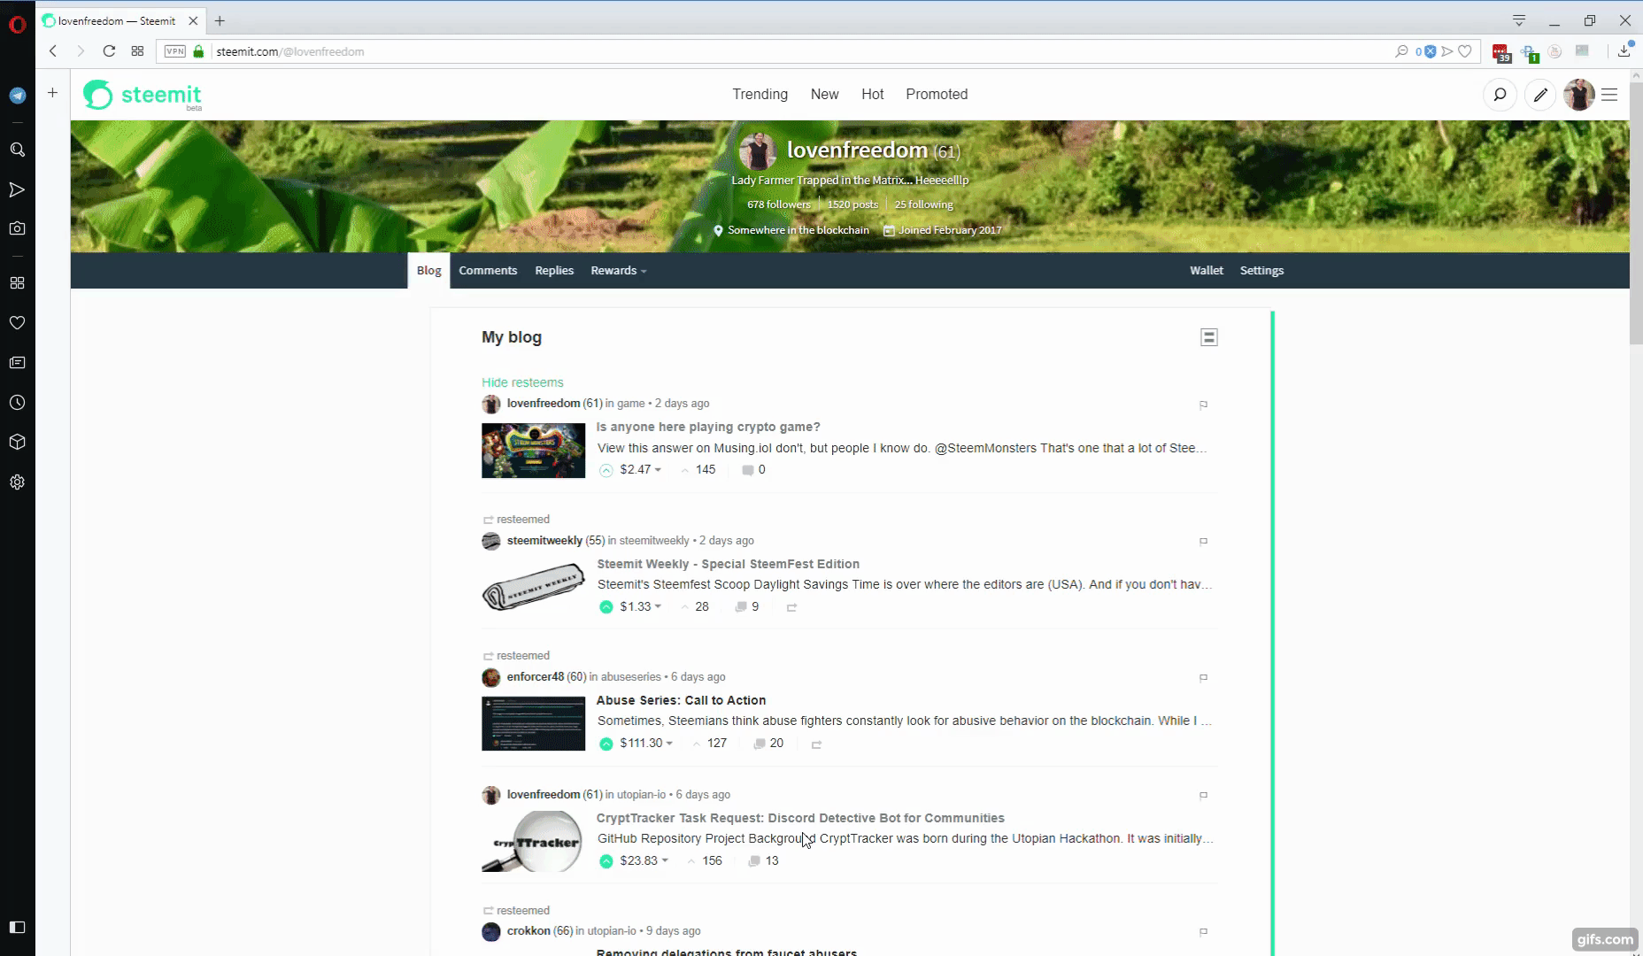This screenshot has height=956, width=1643.
Task: Toggle the VPN badge in address bar
Action: coord(175,51)
